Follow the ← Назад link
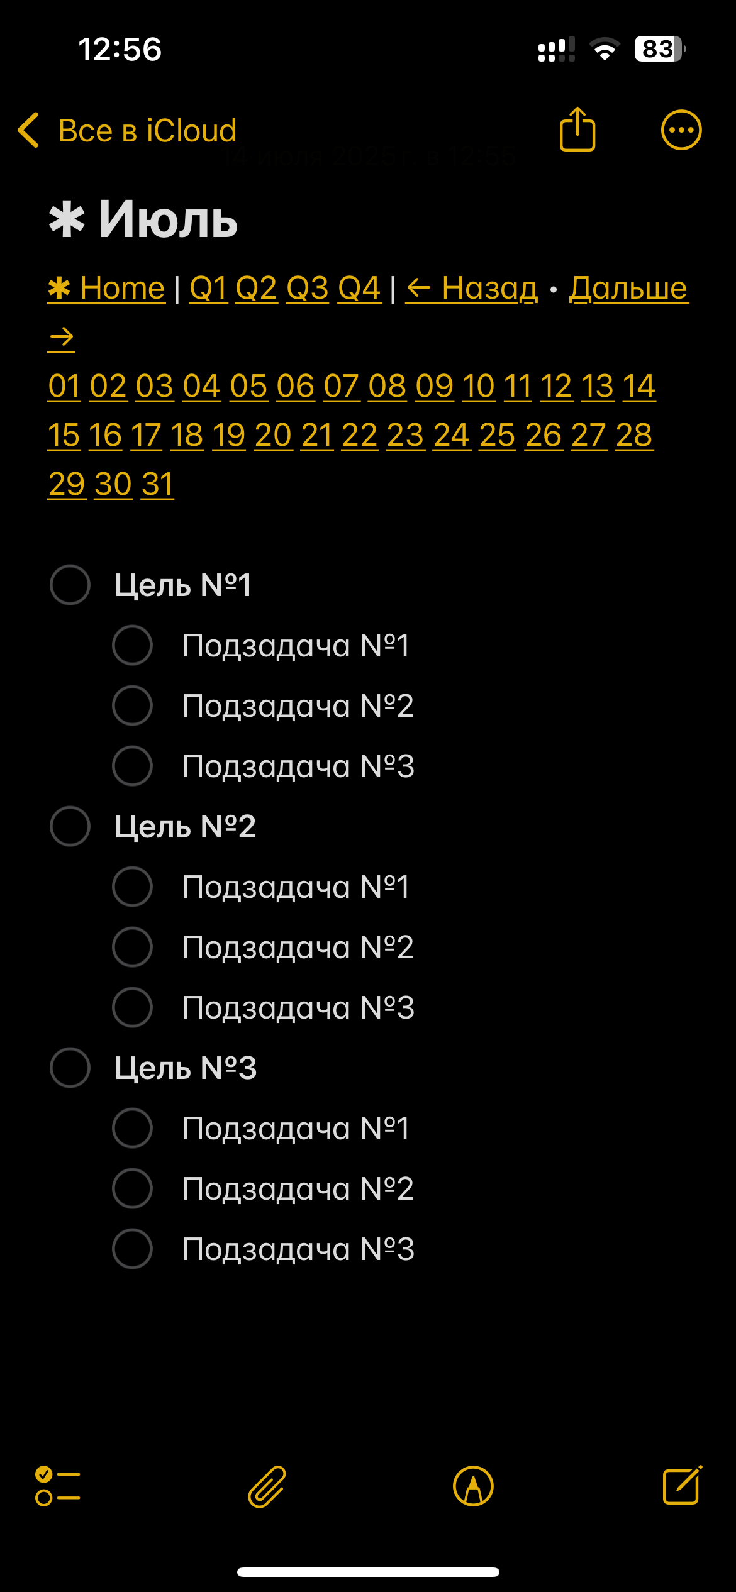736x1592 pixels. [x=472, y=289]
